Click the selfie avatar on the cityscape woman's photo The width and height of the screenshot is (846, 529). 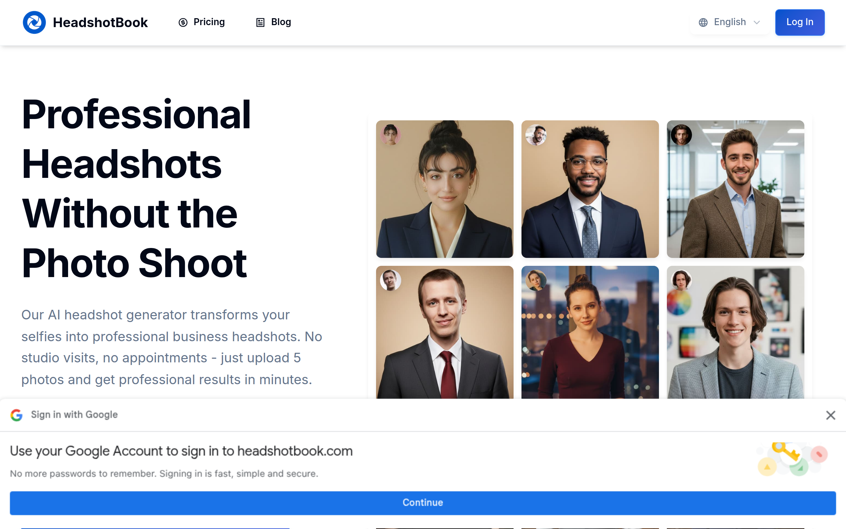537,280
